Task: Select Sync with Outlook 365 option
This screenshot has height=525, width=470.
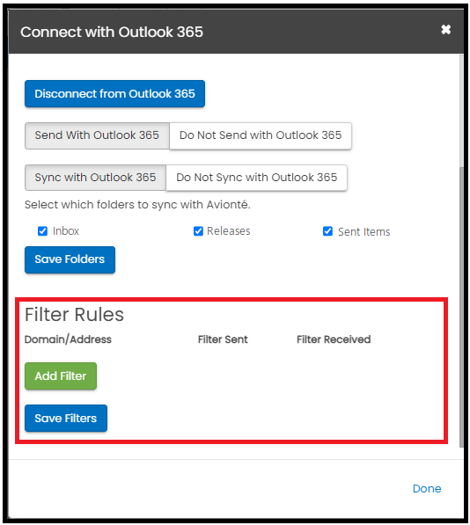Action: 95,178
